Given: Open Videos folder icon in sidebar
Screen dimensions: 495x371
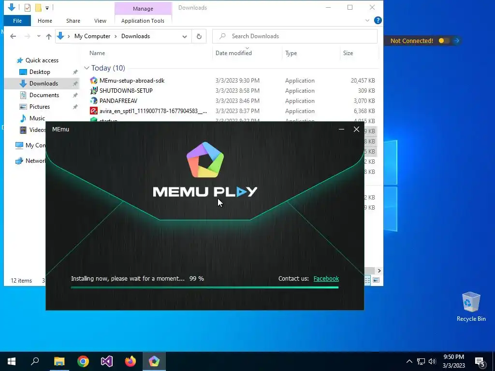Looking at the screenshot, I should click(23, 130).
